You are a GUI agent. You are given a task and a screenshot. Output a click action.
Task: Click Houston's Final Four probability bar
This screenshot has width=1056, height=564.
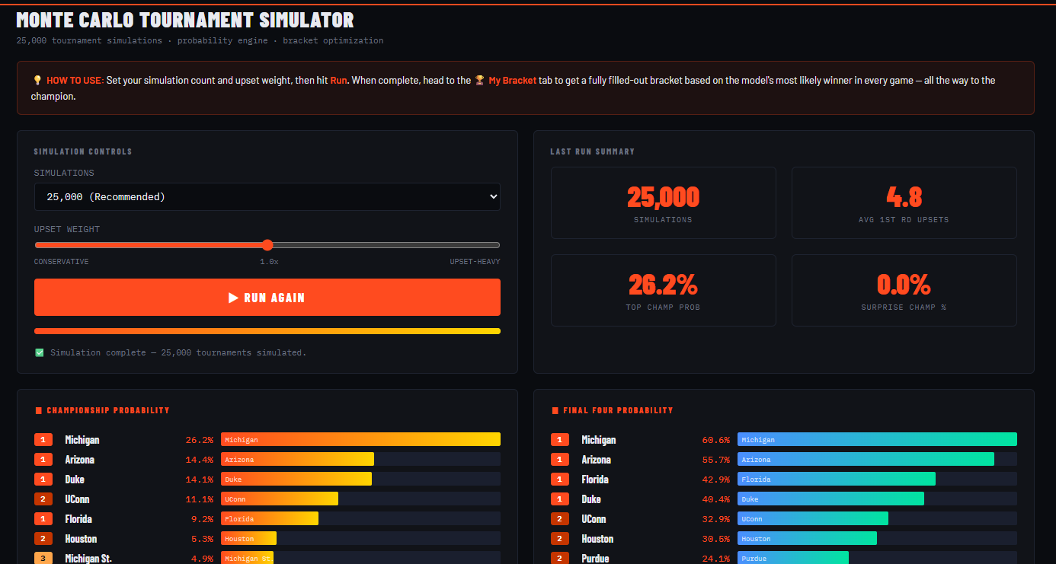pyautogui.click(x=807, y=539)
